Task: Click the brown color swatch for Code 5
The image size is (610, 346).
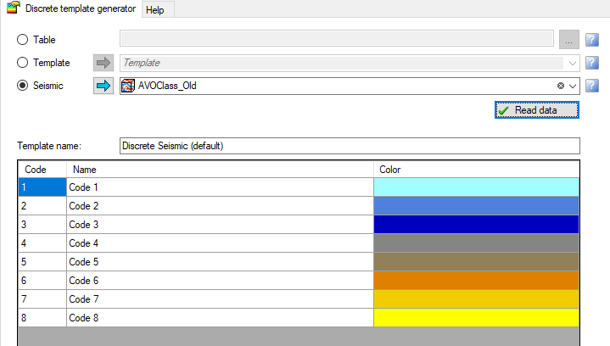Action: point(476,262)
